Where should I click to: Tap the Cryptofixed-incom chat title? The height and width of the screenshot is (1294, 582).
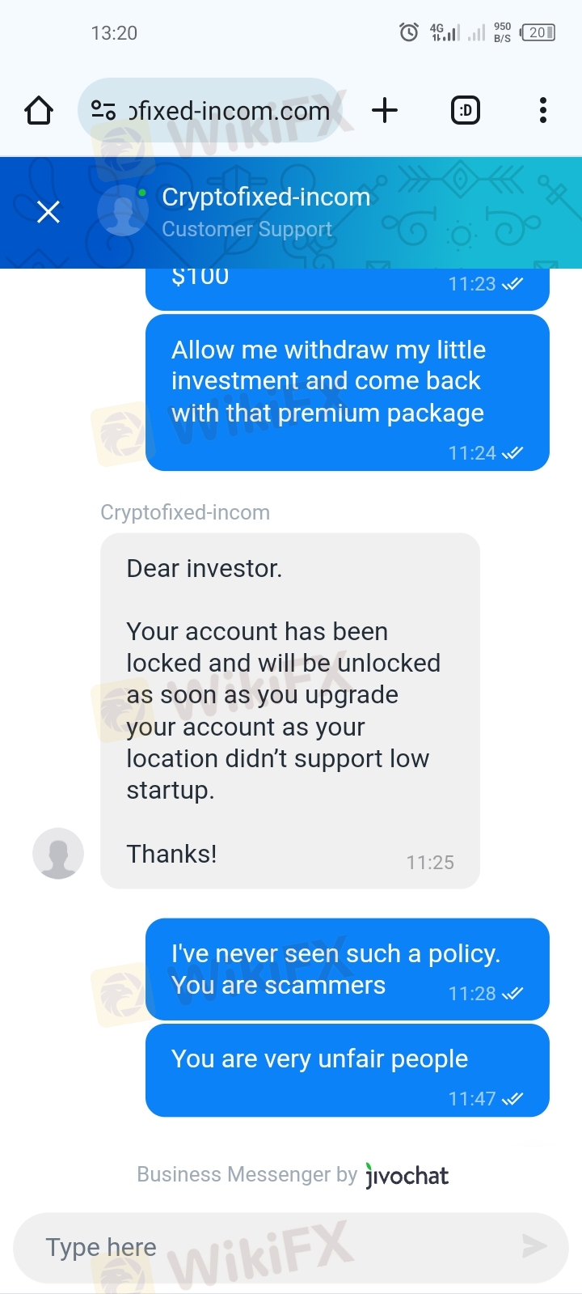click(266, 197)
